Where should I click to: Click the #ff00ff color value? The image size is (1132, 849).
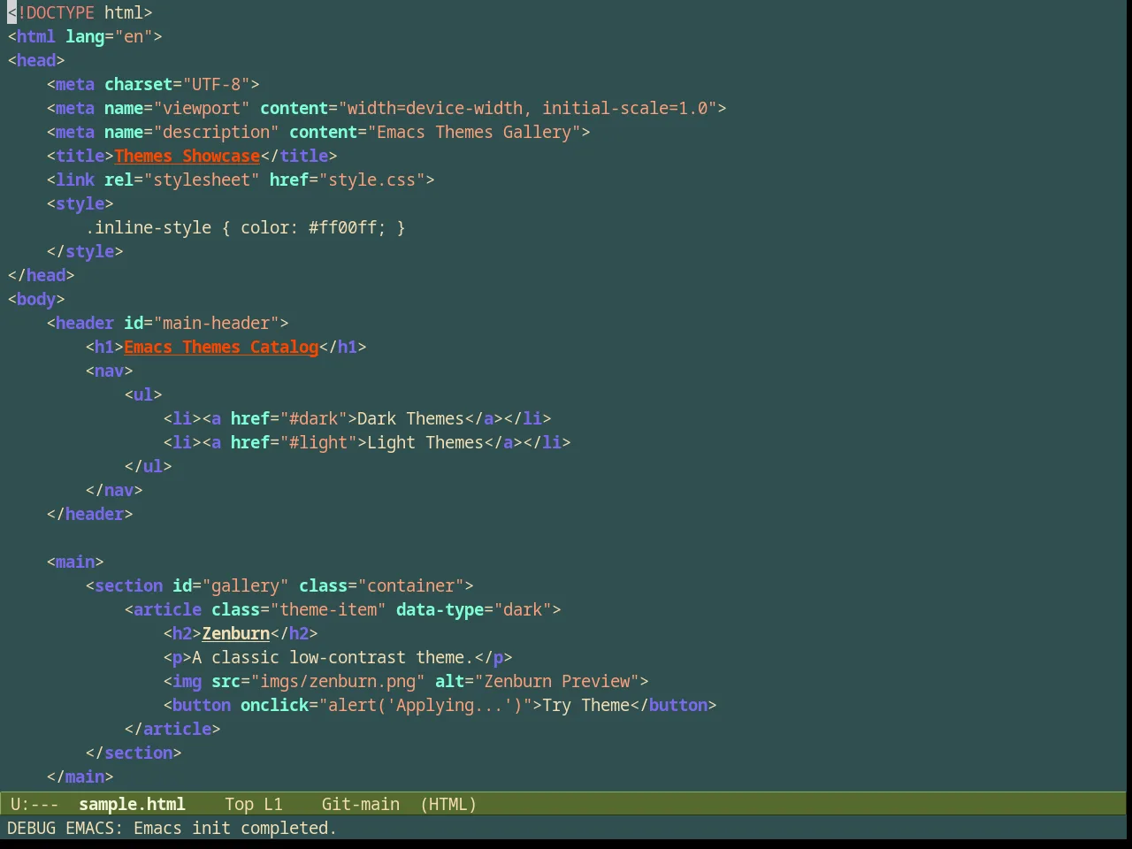[342, 227]
